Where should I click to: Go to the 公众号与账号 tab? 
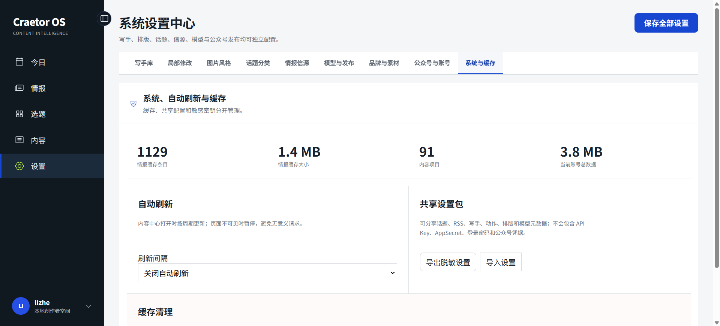point(432,63)
